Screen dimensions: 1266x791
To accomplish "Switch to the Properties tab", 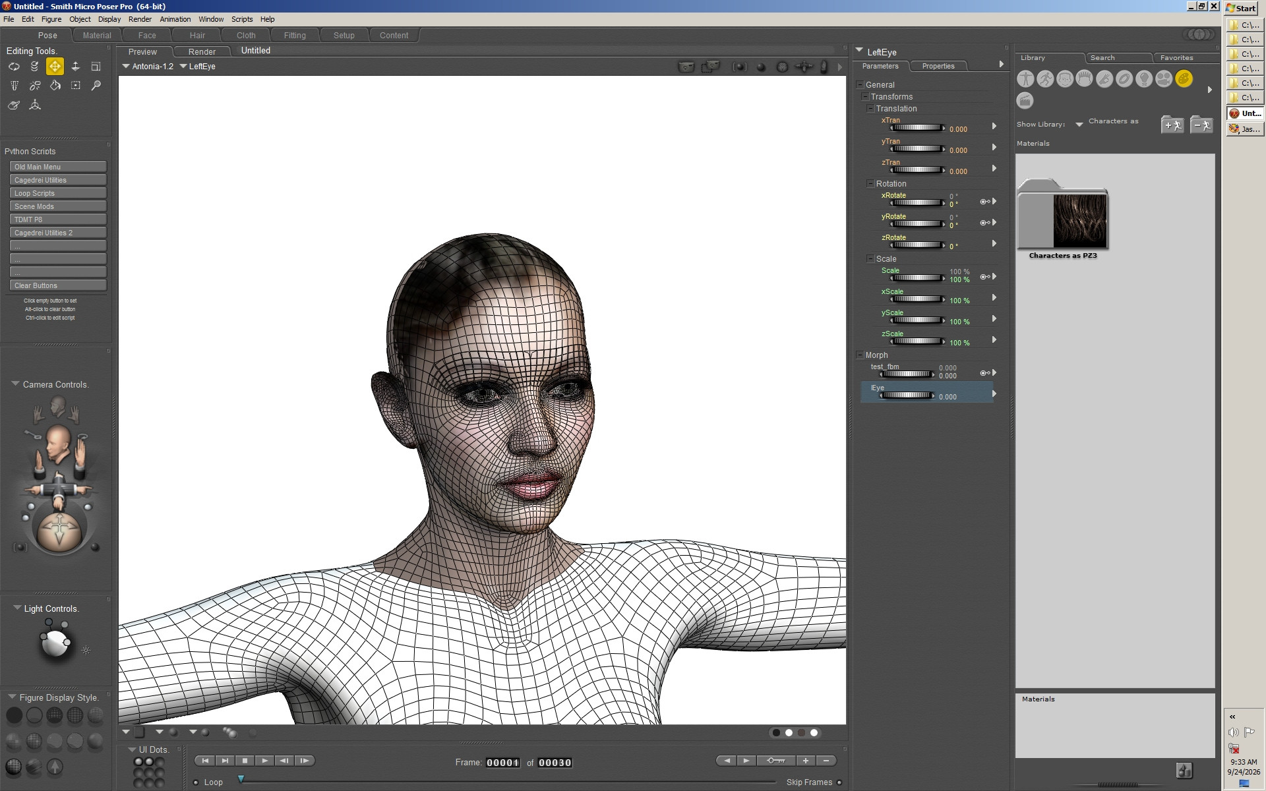I will pos(938,66).
